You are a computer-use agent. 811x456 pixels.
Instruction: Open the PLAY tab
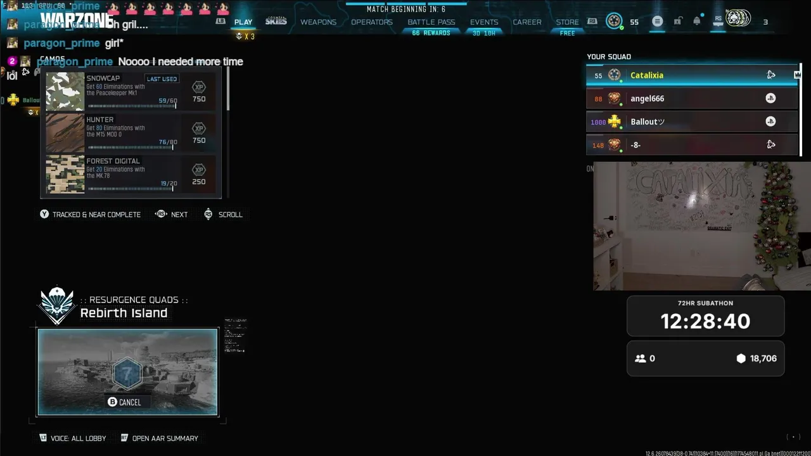click(243, 22)
